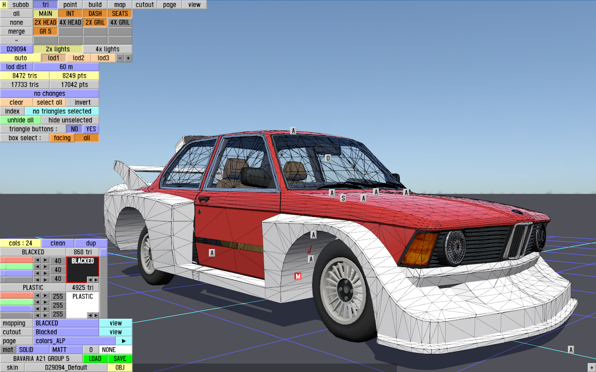The height and width of the screenshot is (372, 596).
Task: Click the A marker near the bottom-right corner
Action: point(571,350)
